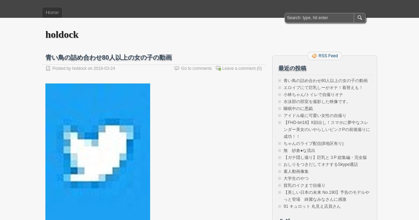The image size is (419, 220).
Task: Open sidebar post 91 キュロット 丸見え店員さん
Action: (312, 206)
